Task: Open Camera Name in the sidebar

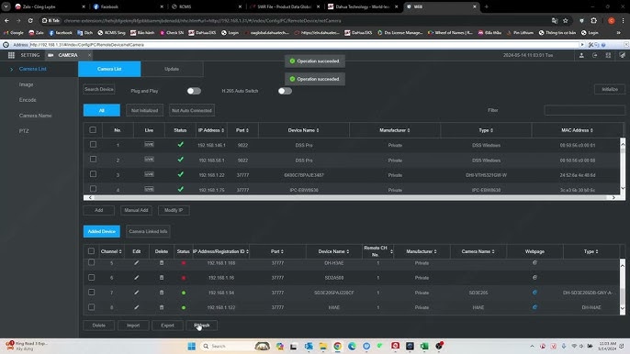Action: (35, 116)
